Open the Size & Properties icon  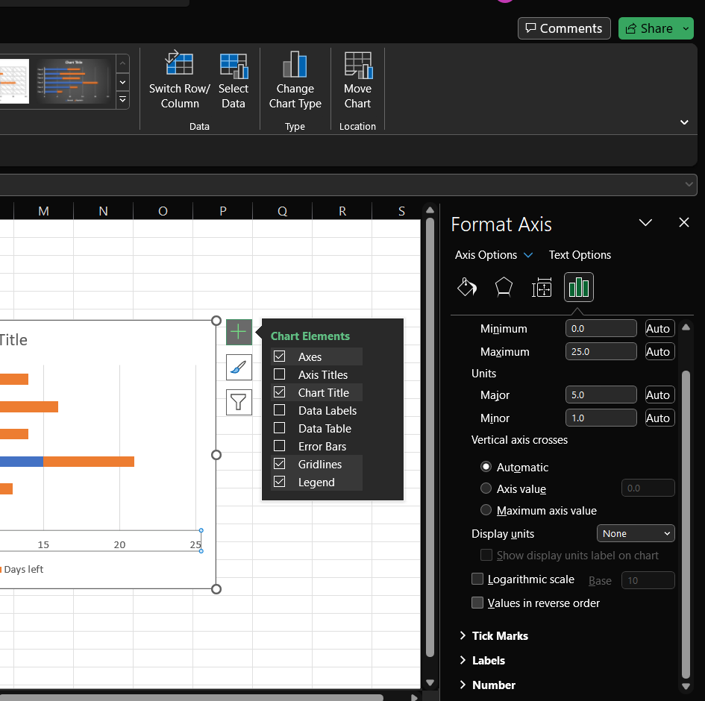click(x=542, y=287)
